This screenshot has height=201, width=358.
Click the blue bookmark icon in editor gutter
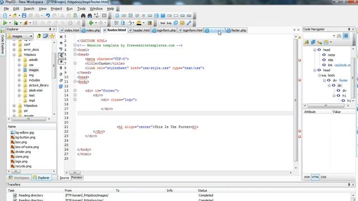pos(61,87)
